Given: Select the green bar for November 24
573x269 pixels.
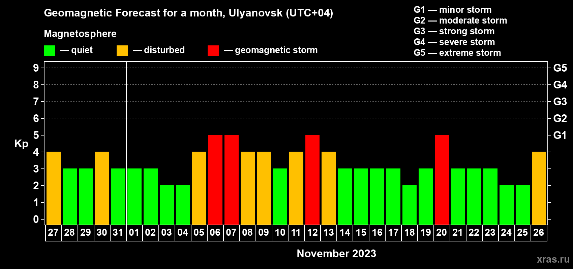Looking at the screenshot, I should point(507,205).
